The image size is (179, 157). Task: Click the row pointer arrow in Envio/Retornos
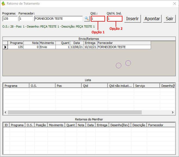click(5, 47)
